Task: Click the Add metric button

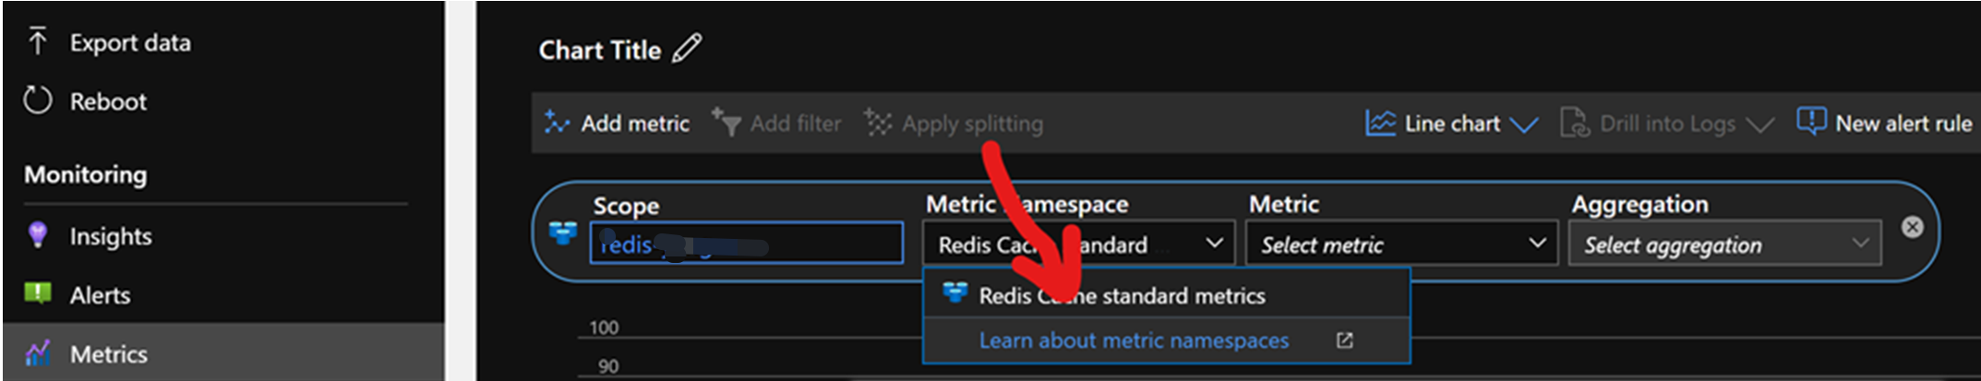Action: click(x=617, y=123)
